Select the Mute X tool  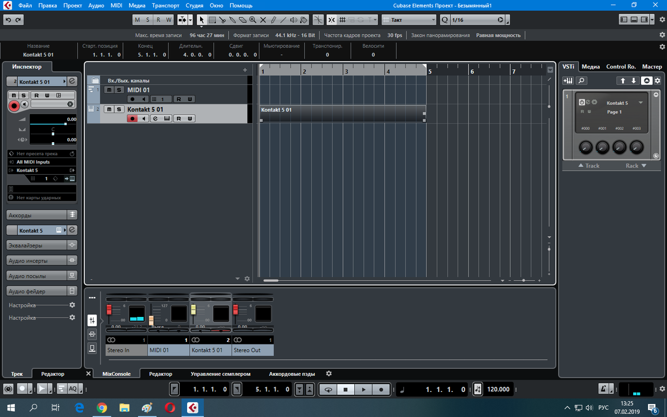click(263, 20)
